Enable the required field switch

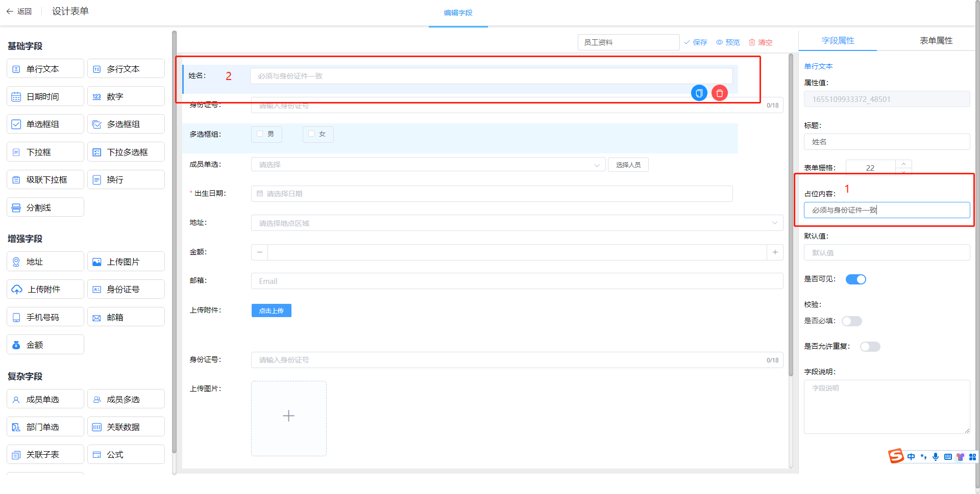851,321
